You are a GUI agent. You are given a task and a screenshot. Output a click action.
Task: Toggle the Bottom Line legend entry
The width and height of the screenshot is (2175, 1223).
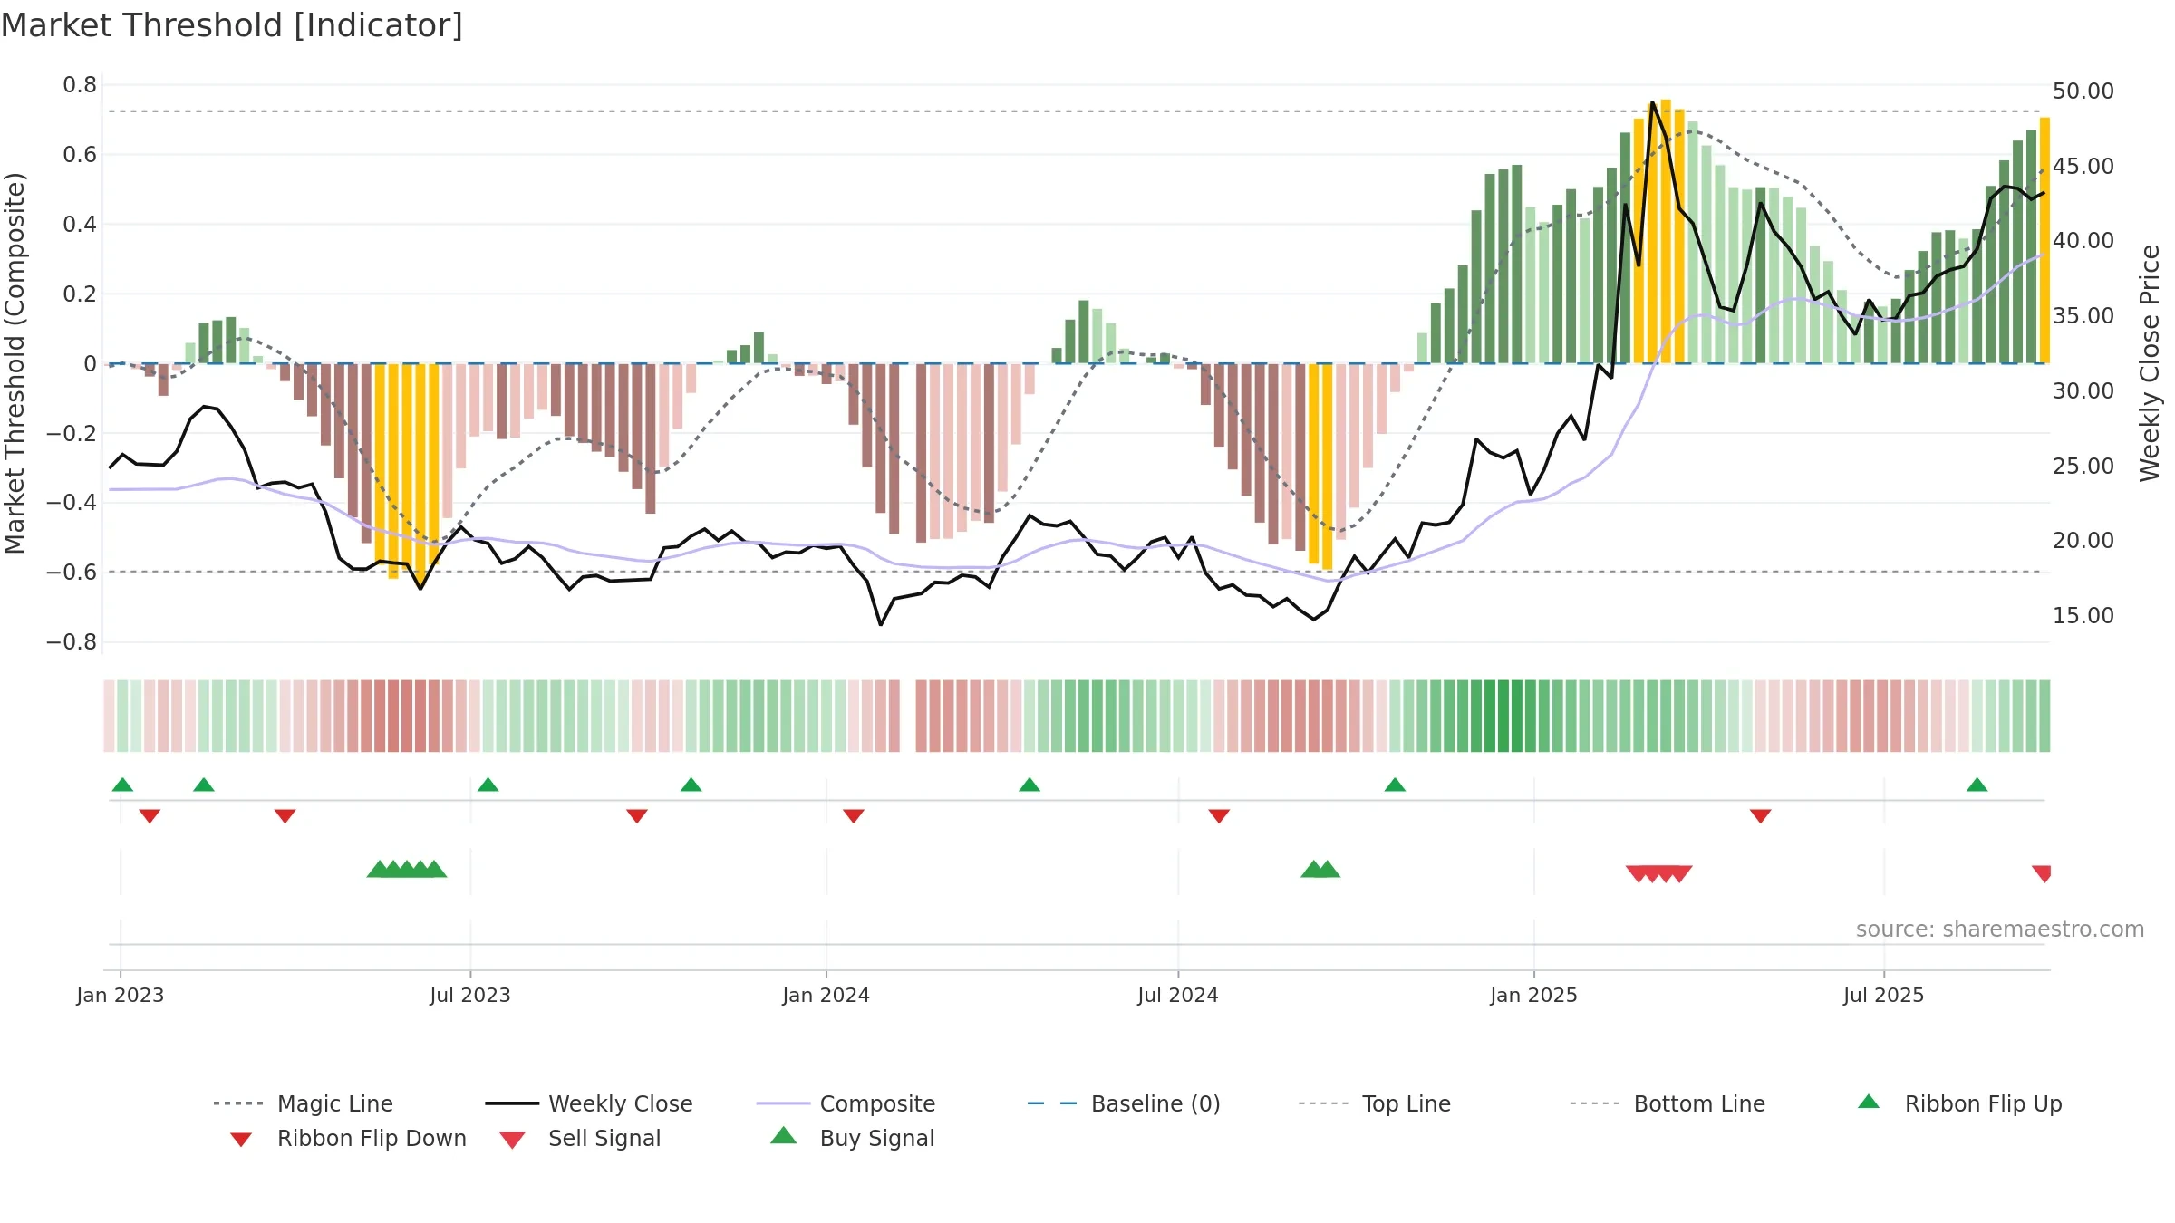pos(1667,1103)
